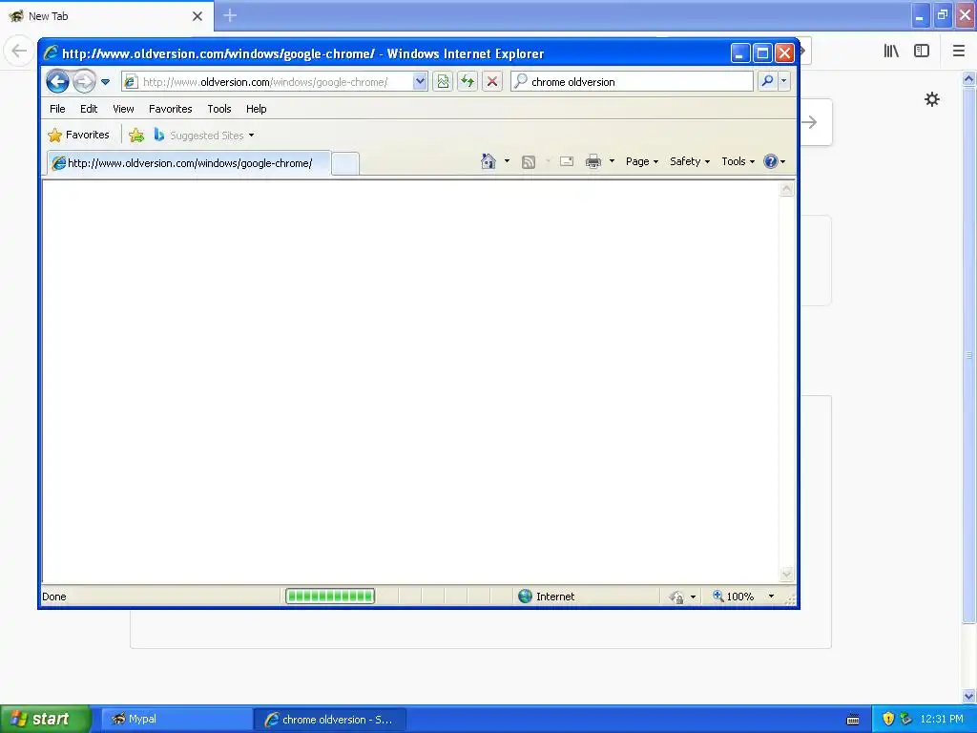The image size is (977, 733).
Task: Select the oldversion.com google-chrome tab
Action: 190,163
